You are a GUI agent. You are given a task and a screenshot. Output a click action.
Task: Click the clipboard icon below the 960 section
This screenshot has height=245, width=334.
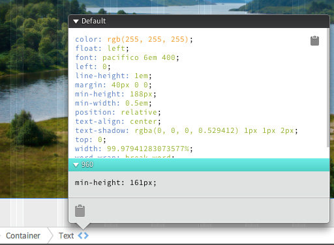pyautogui.click(x=80, y=210)
